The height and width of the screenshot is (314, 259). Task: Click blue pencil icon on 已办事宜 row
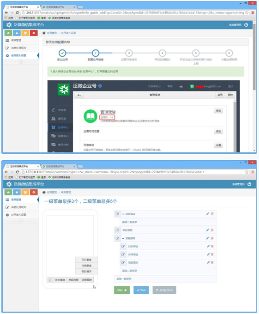pyautogui.click(x=208, y=246)
